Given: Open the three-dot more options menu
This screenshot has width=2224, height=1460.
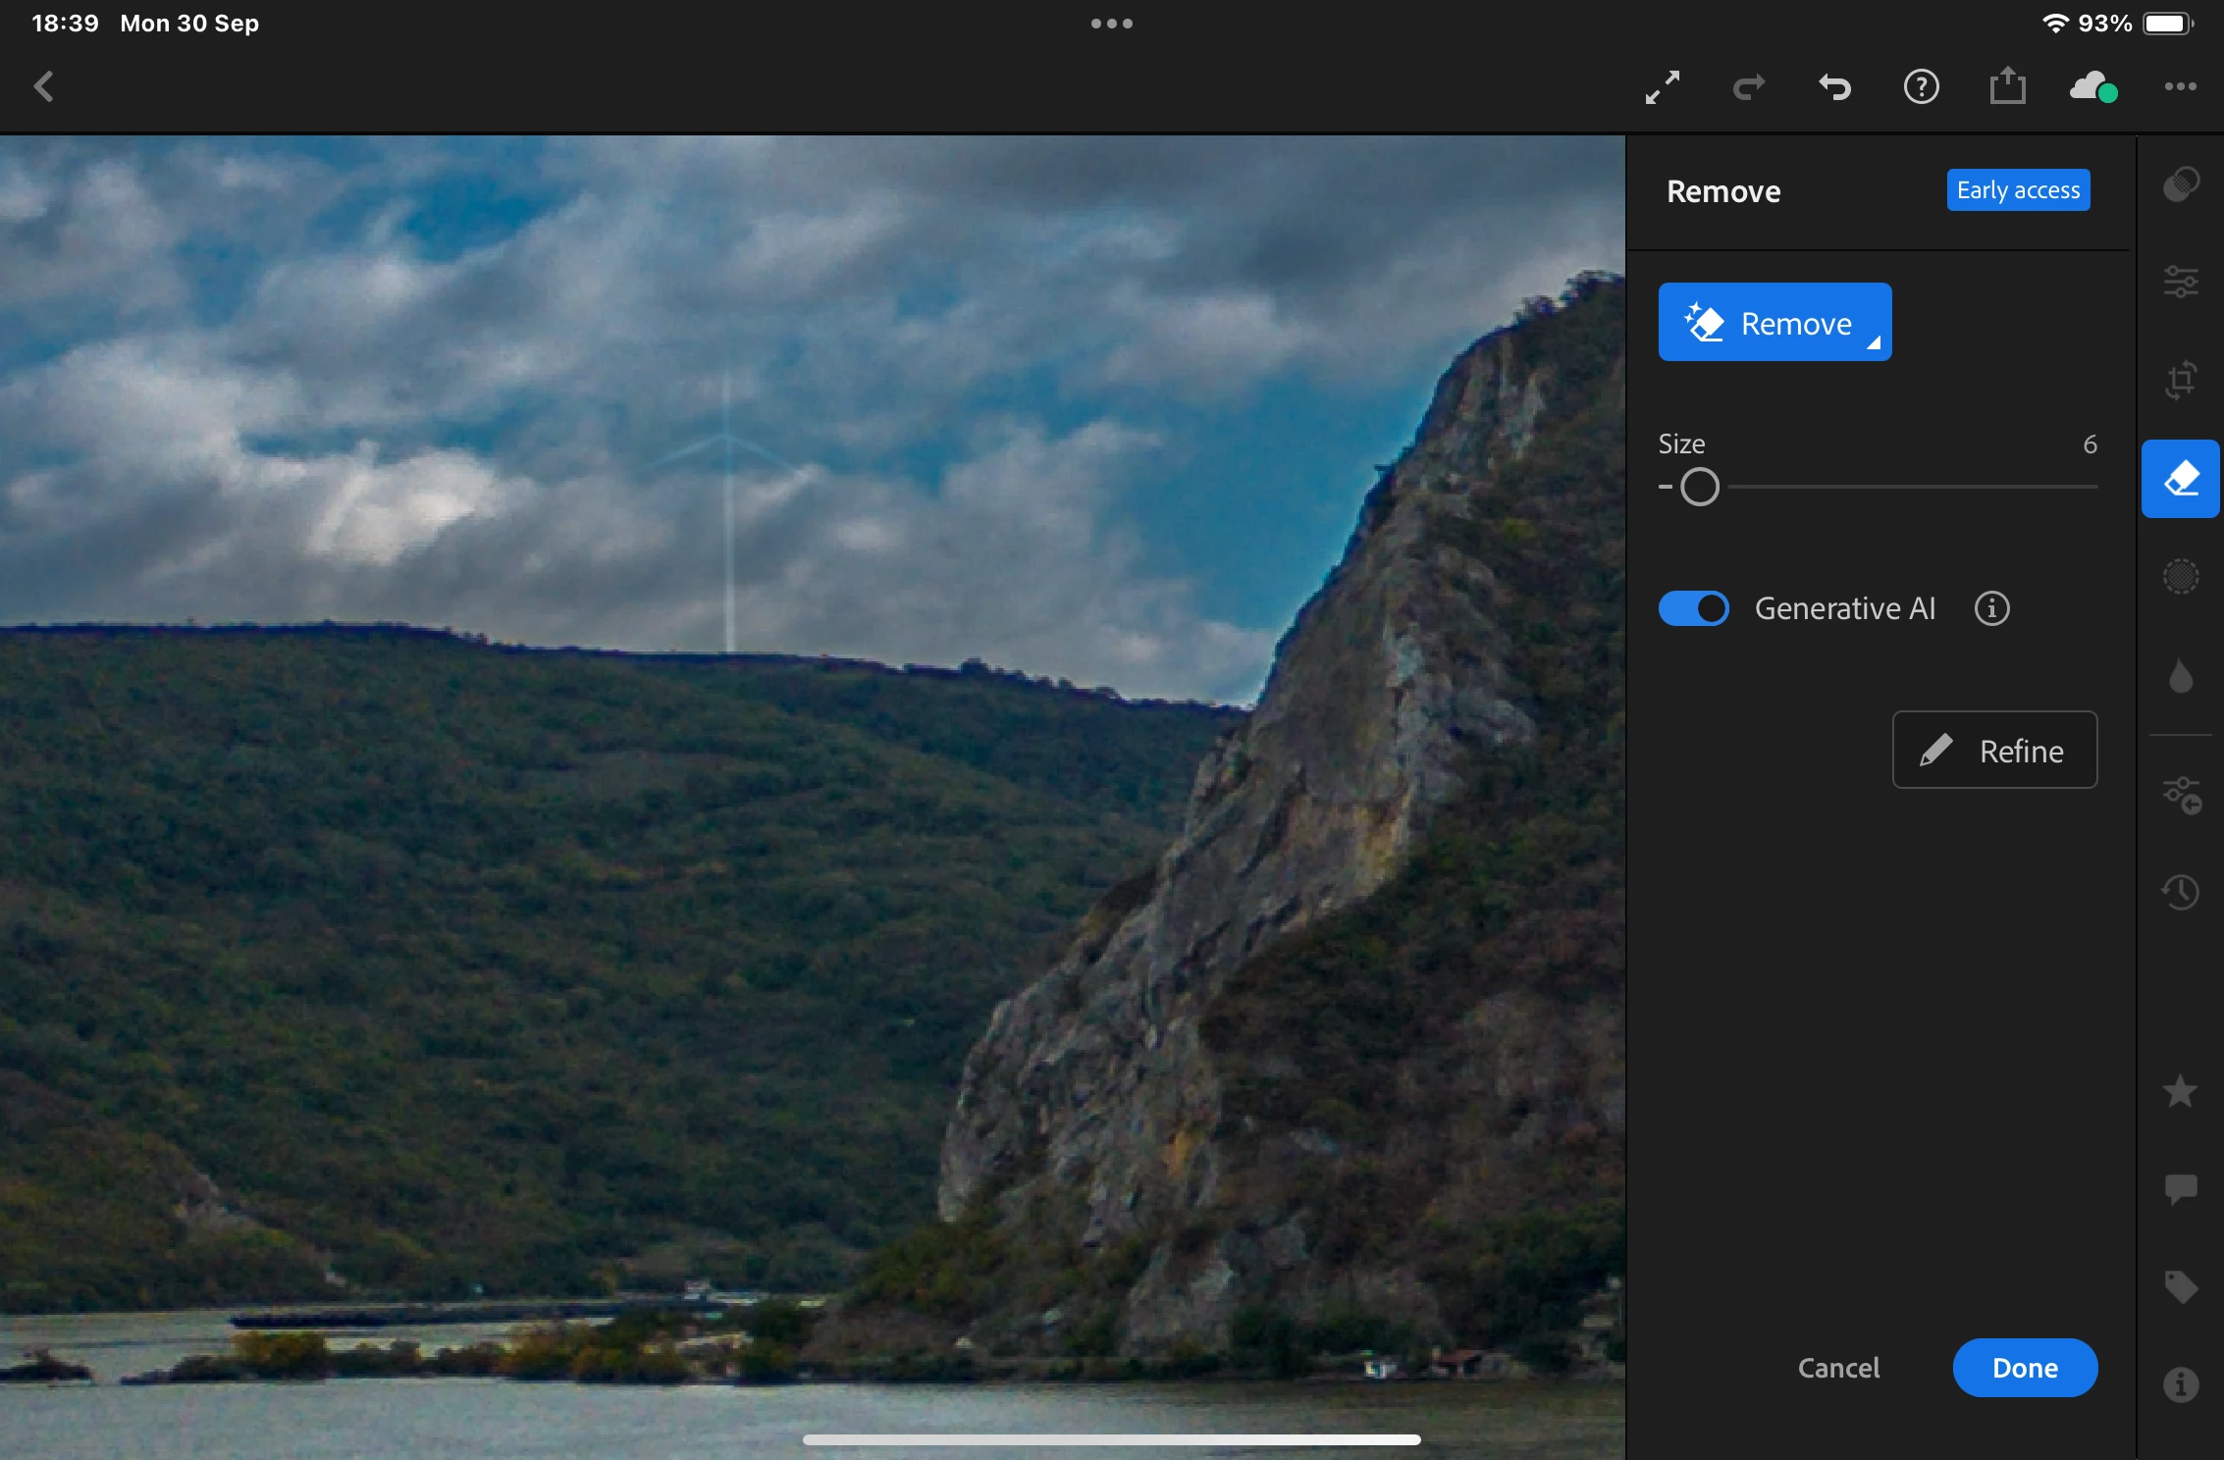Looking at the screenshot, I should (x=2181, y=87).
